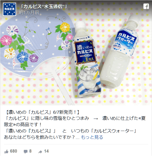View the 14 shares count
The image size is (152, 156).
point(46,151)
